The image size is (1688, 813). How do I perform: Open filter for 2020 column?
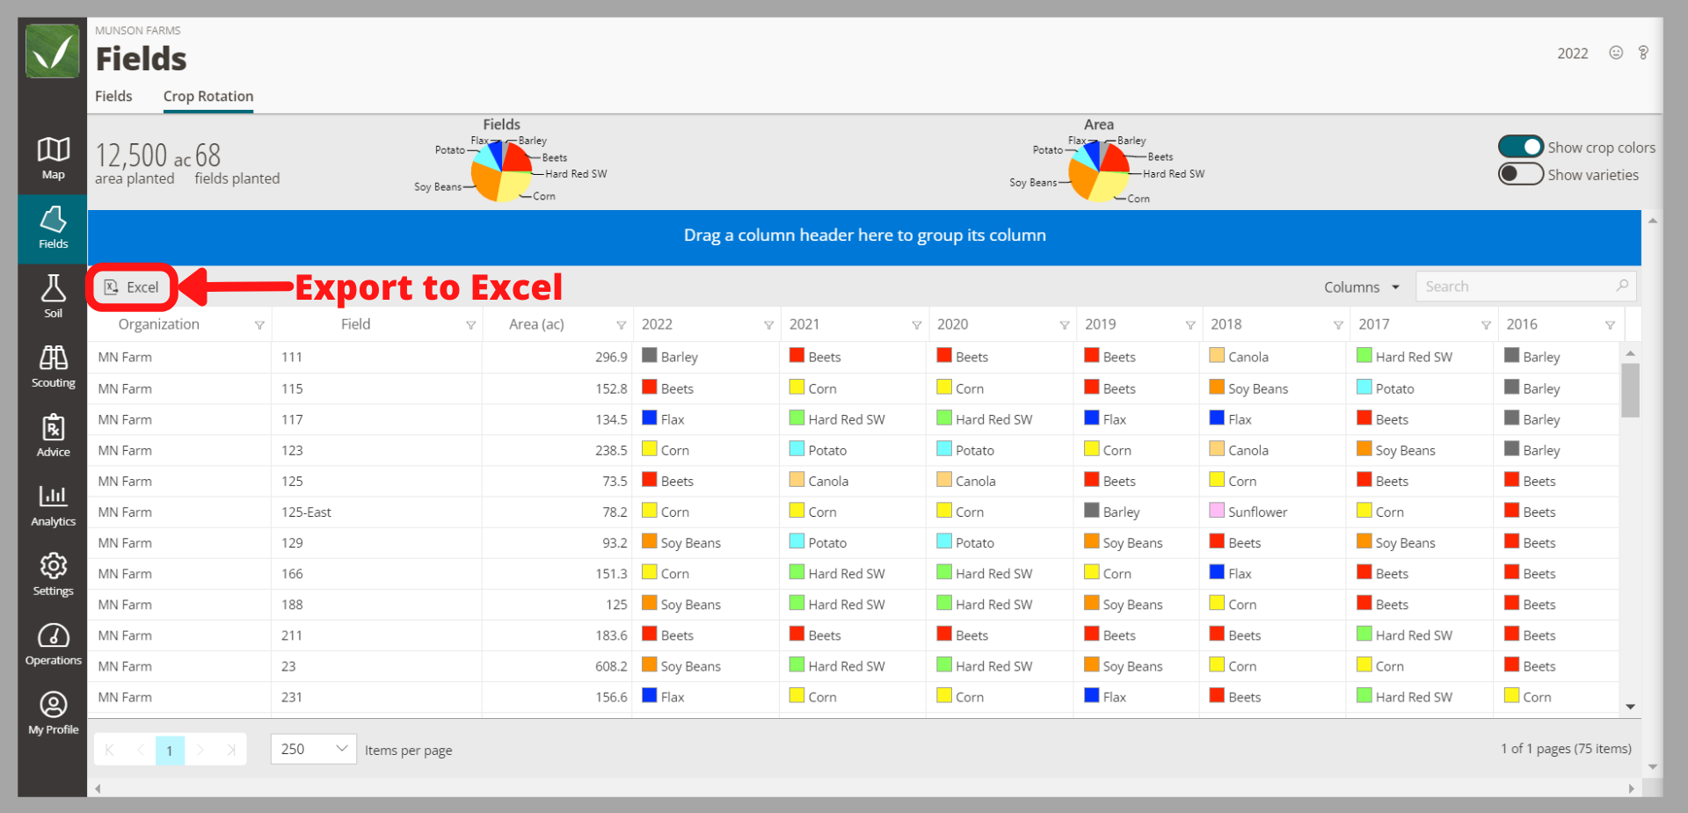tap(1064, 325)
